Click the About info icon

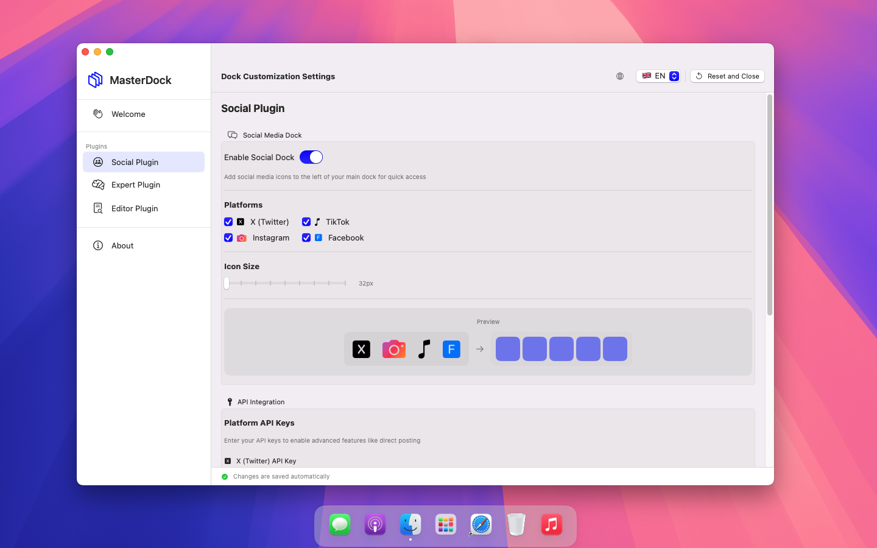pos(98,245)
